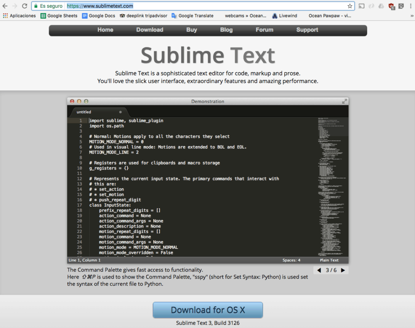Click the Cast screen icon

361,6
